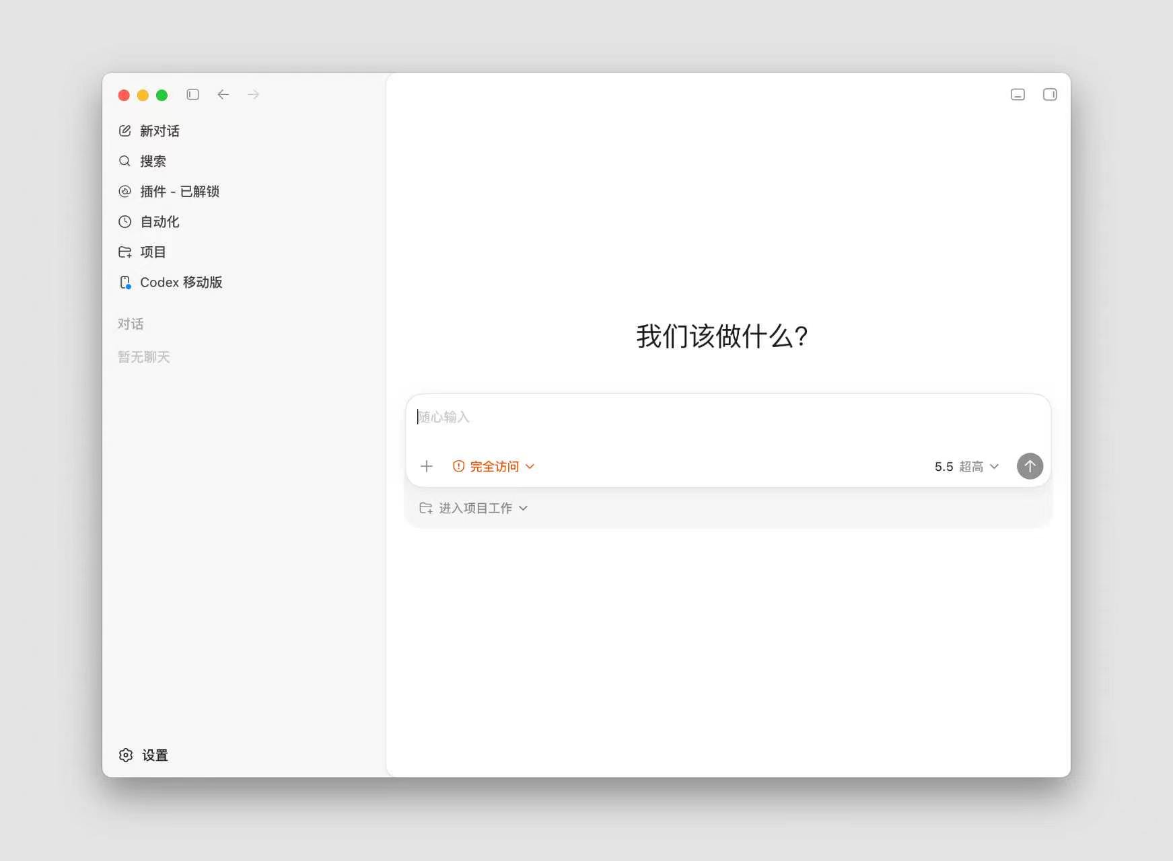This screenshot has height=861, width=1173.
Task: Click the 暂无聊天 empty chat placeholder
Action: (x=144, y=357)
